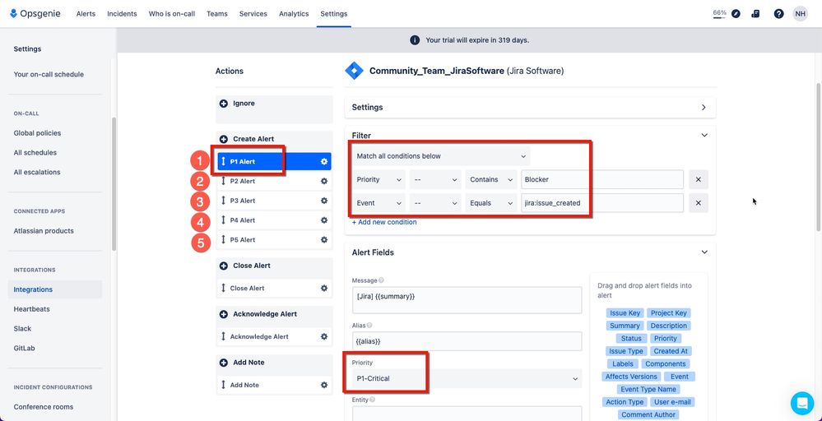The width and height of the screenshot is (822, 421).
Task: Open gear settings for Acknowledge Alert rule
Action: pos(324,336)
